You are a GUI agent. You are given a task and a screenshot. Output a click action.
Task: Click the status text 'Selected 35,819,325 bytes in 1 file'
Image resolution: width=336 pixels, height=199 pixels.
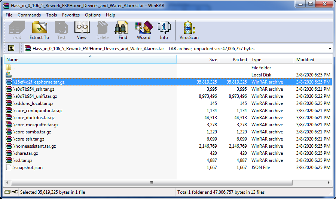pos(52,192)
